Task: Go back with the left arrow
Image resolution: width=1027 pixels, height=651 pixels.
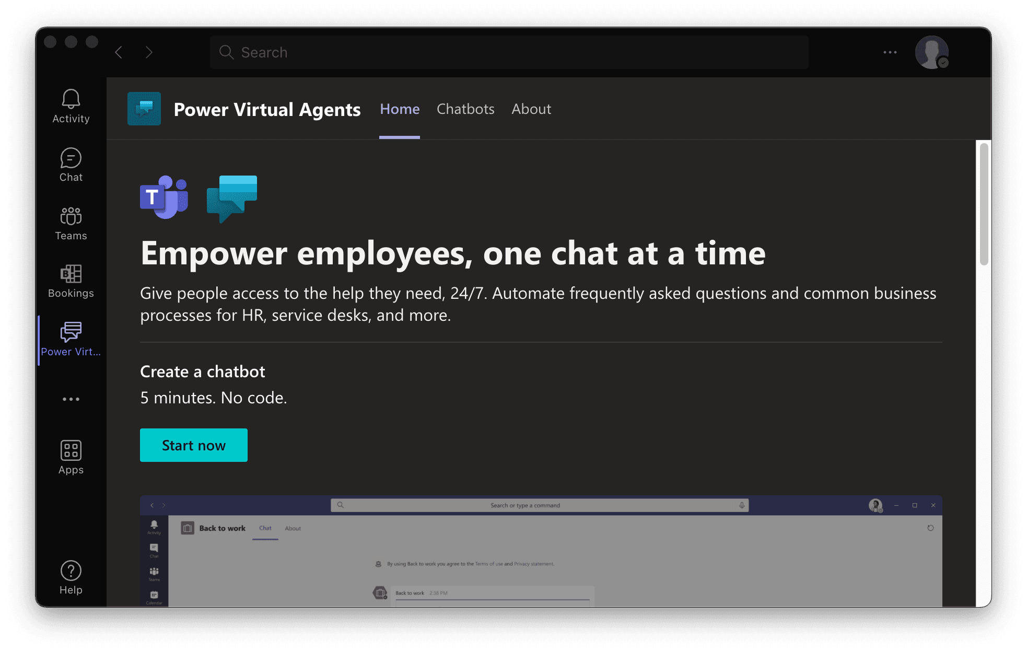Action: coord(119,52)
